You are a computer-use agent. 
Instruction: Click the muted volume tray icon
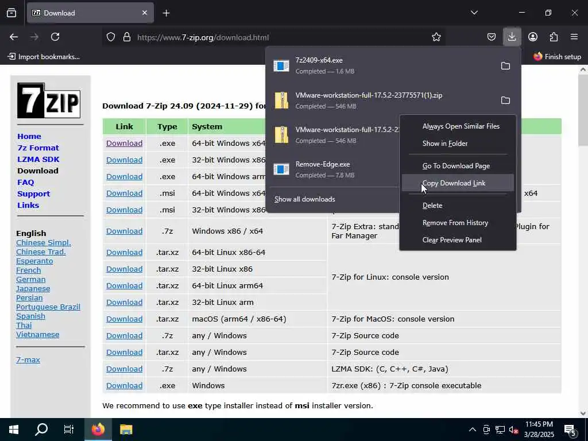point(513,430)
